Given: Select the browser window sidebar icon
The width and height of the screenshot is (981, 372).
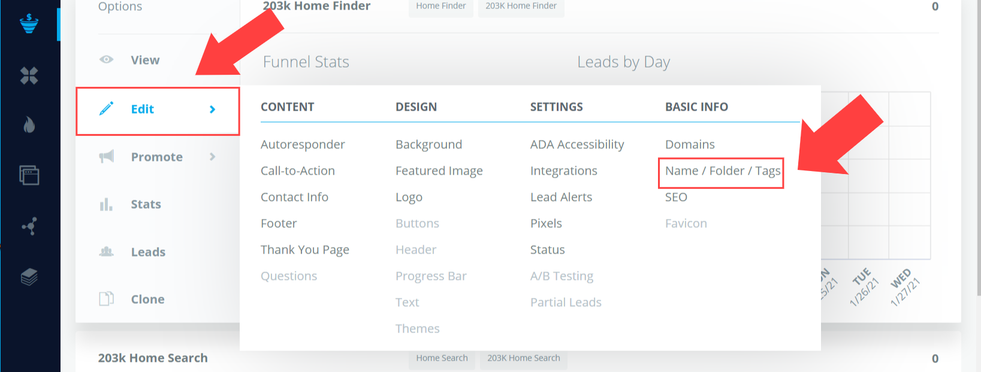Looking at the screenshot, I should point(29,175).
